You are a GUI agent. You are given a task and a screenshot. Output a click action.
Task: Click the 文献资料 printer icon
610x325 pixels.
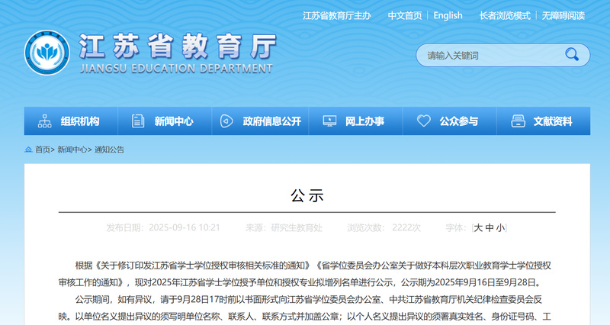pos(518,121)
